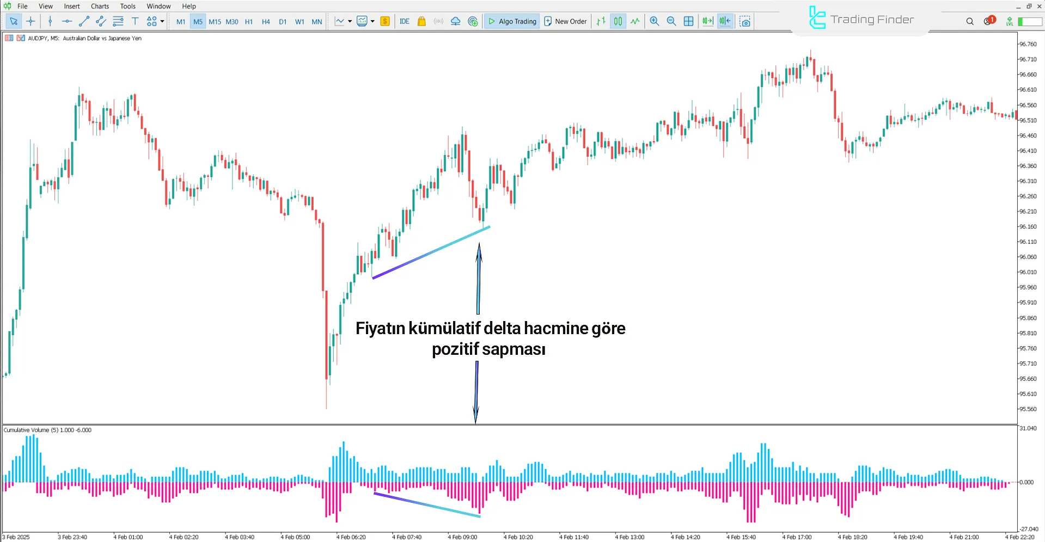Place a New Order
This screenshot has width=1045, height=542.
click(565, 21)
